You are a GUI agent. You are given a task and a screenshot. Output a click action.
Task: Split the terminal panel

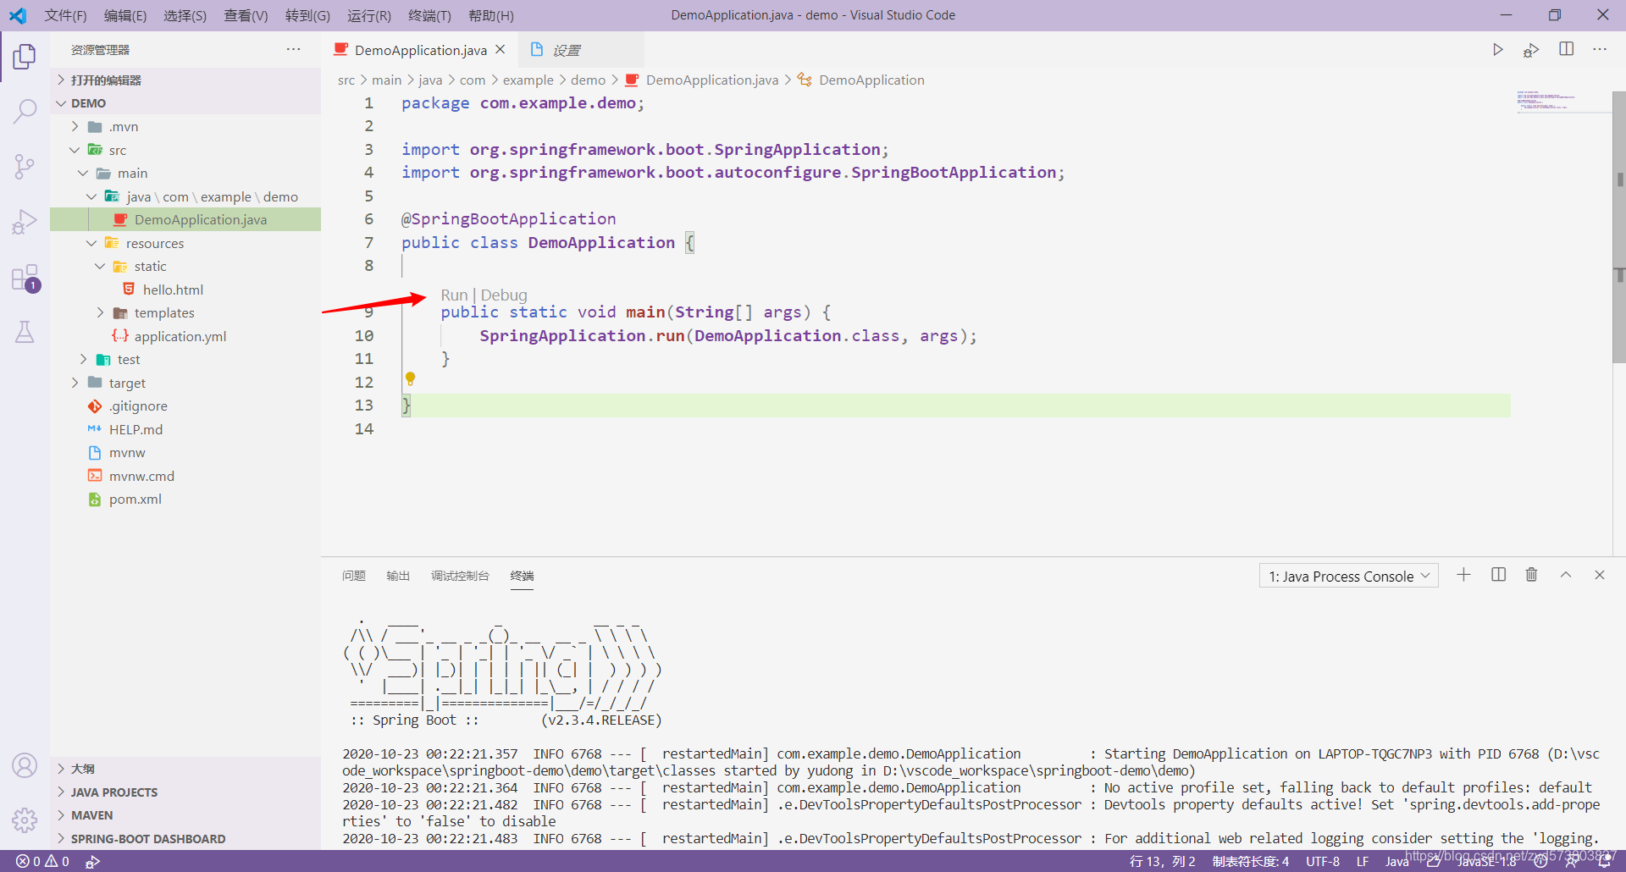1498,575
